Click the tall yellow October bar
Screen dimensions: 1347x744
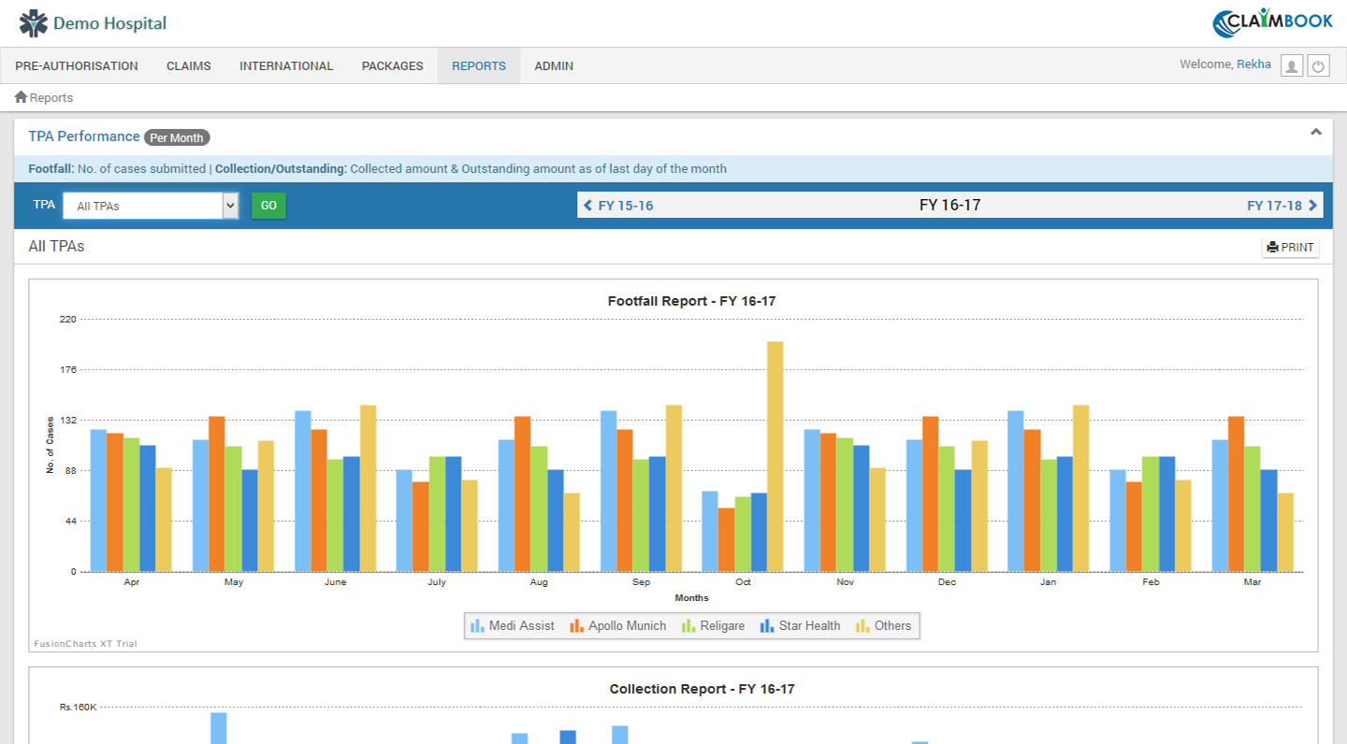point(774,449)
